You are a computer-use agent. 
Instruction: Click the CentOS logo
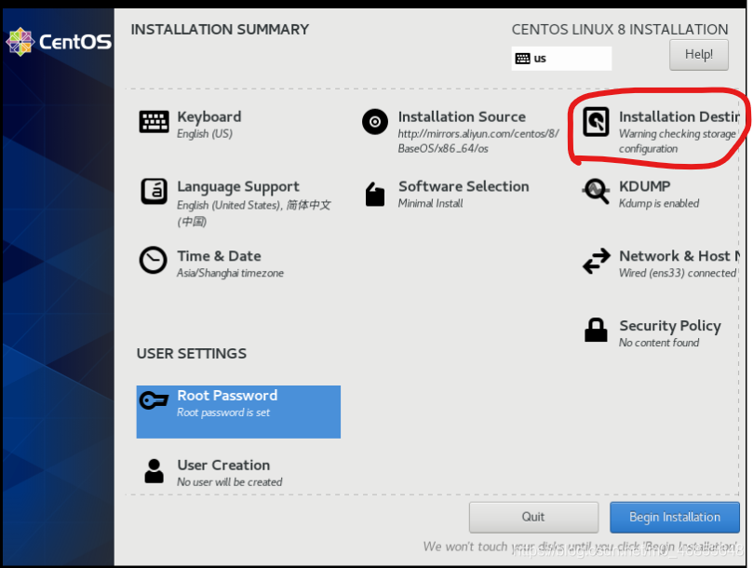59,42
